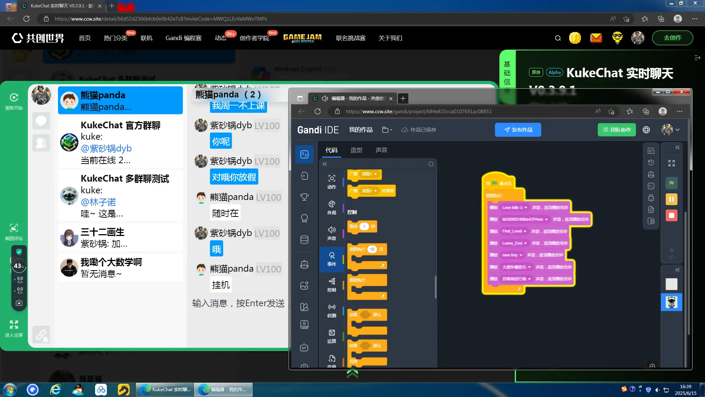
Task: Open the code search icon in right toolbar
Action: pos(651,151)
